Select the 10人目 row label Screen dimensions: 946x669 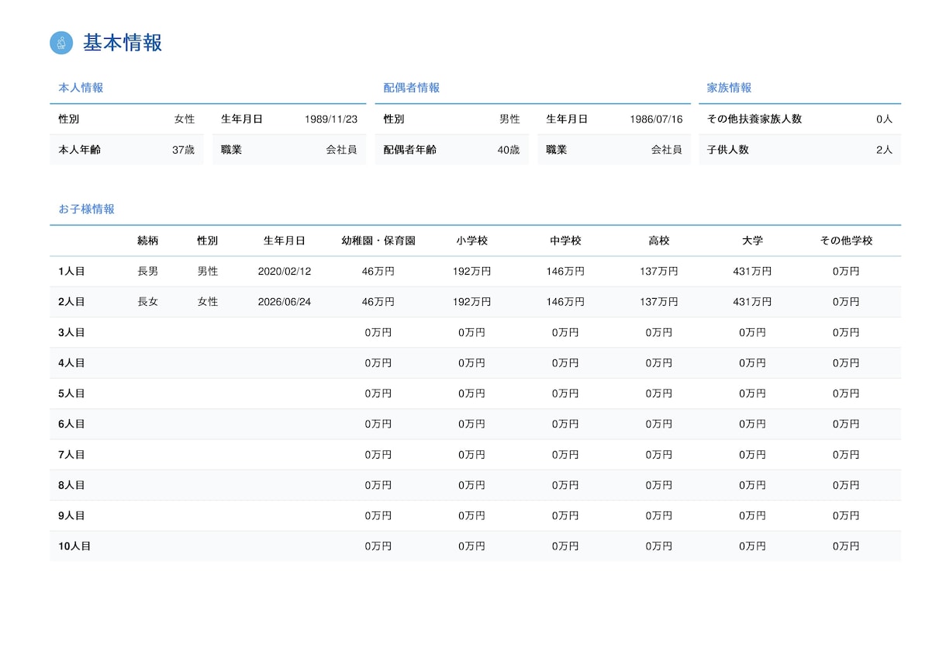(74, 546)
